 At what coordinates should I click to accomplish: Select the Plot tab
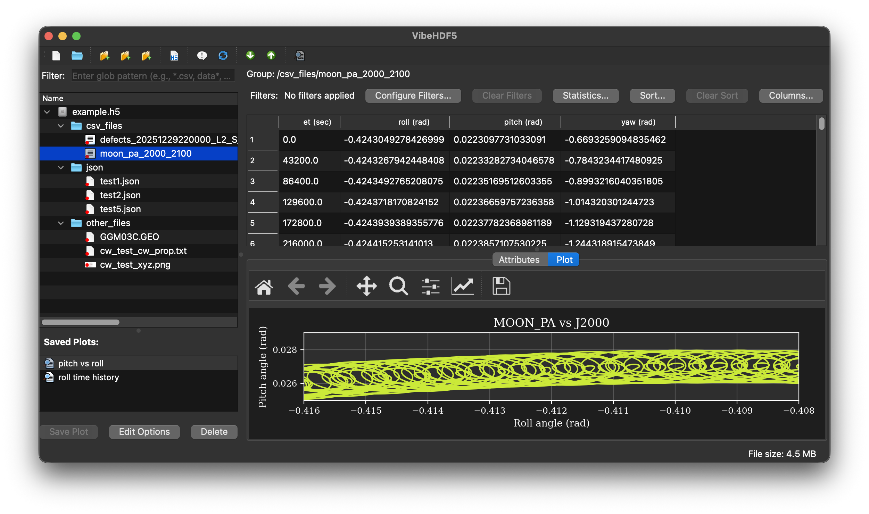coord(564,260)
